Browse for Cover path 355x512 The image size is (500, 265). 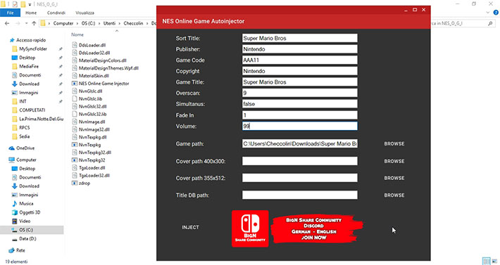click(x=394, y=178)
